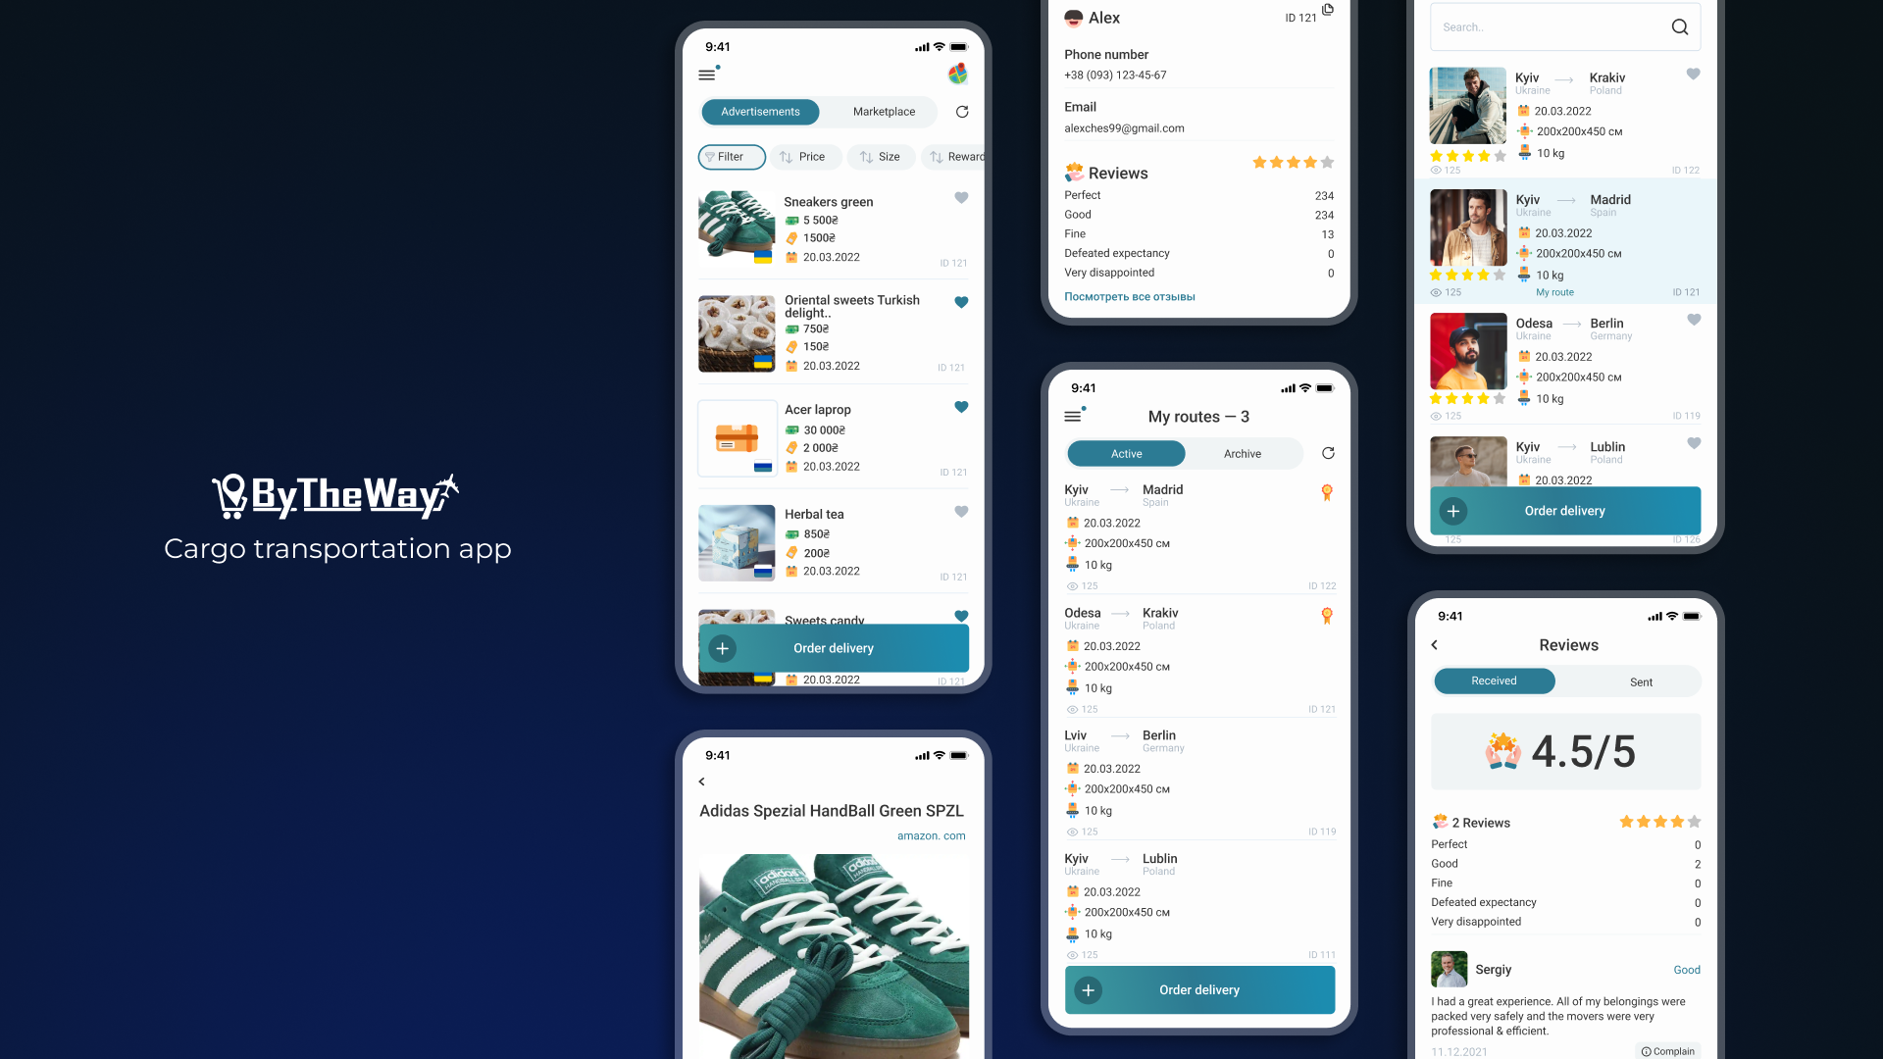1883x1059 pixels.
Task: Toggle to Sent reviews tab
Action: (1640, 681)
